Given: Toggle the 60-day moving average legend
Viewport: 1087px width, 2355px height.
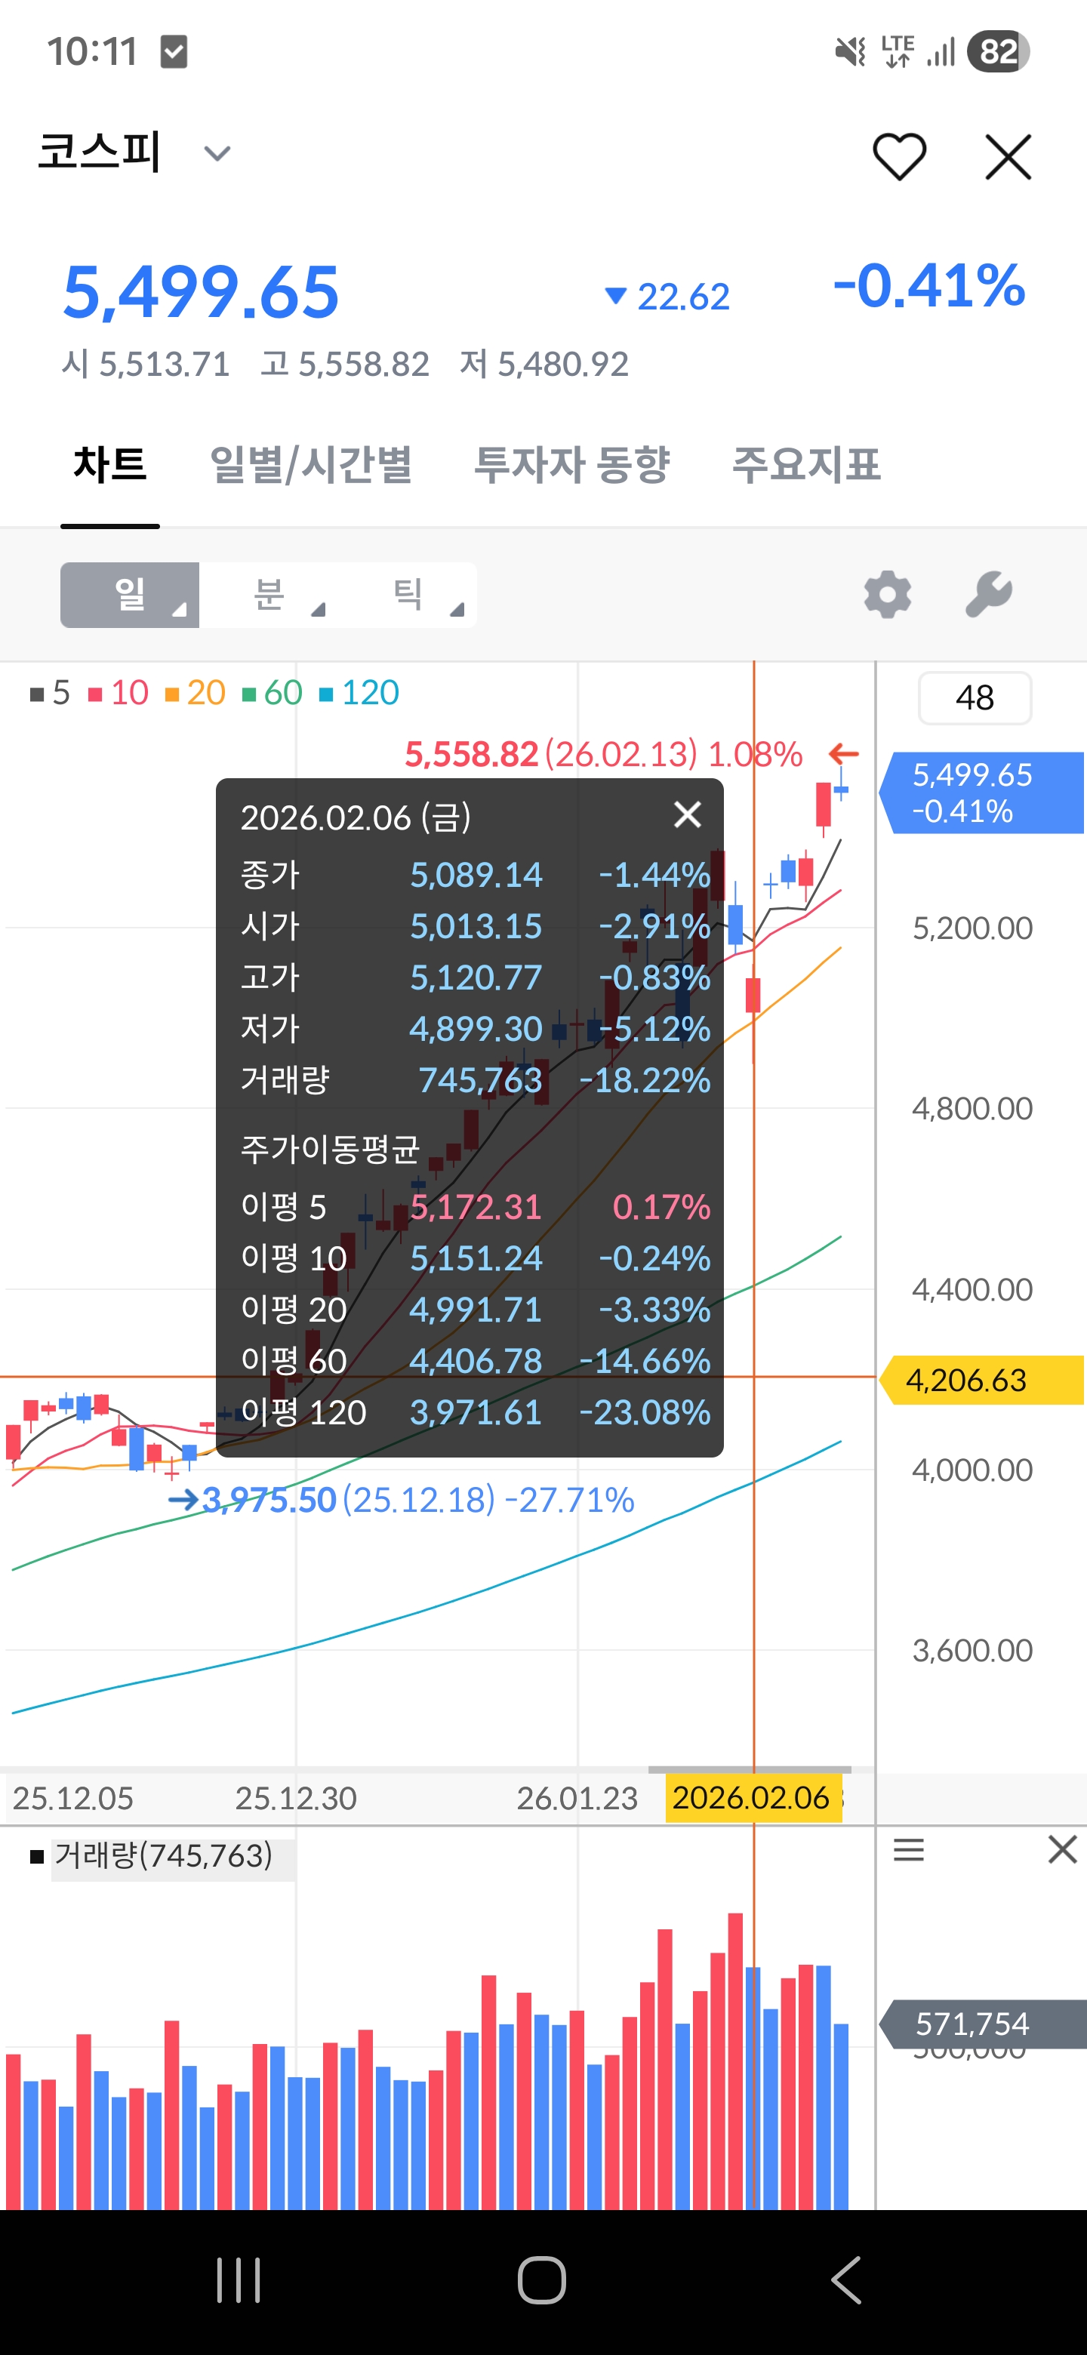Looking at the screenshot, I should coord(272,693).
